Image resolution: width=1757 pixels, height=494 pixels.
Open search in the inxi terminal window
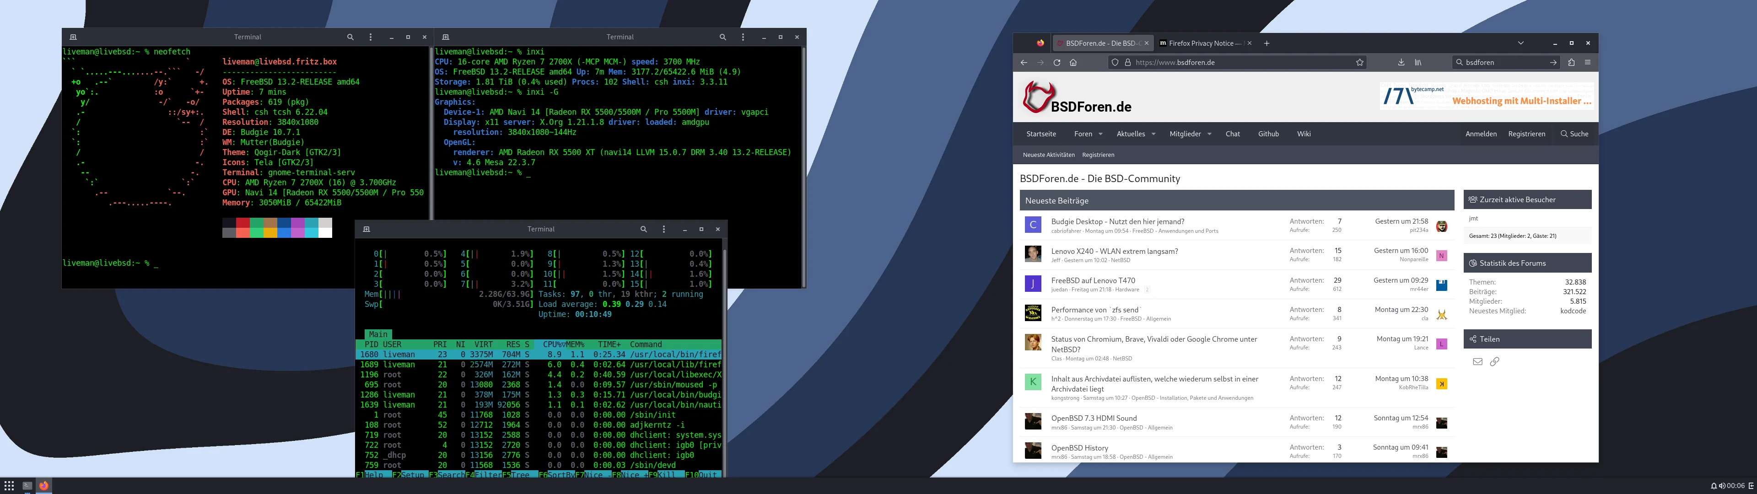(722, 38)
